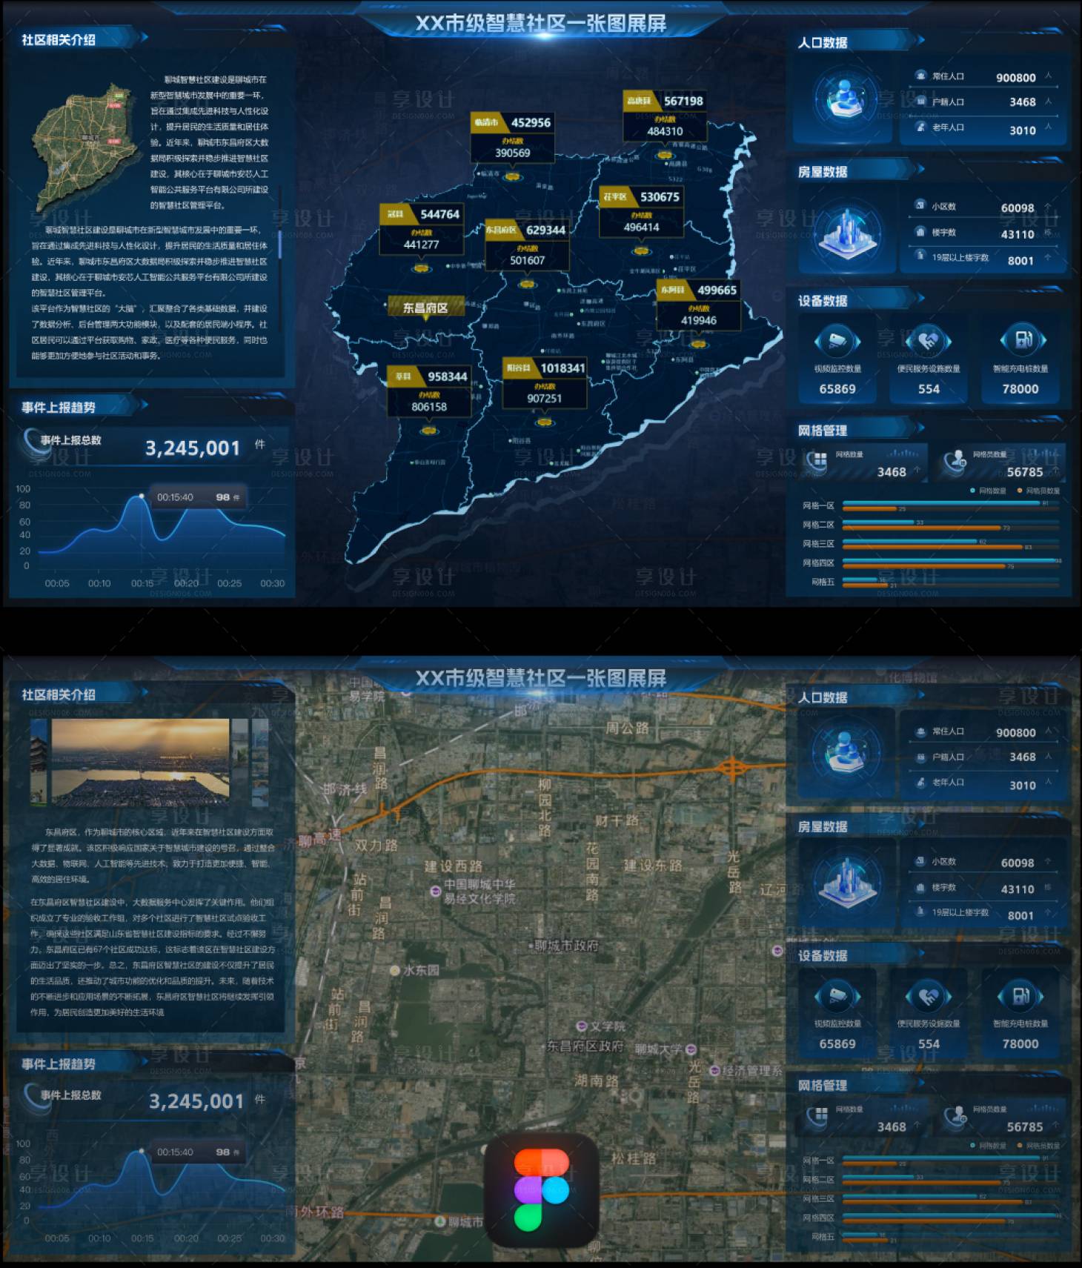Toggle 网格员数量 legend dot in upper chart
Screen dimensions: 1082x1268
pos(1020,491)
